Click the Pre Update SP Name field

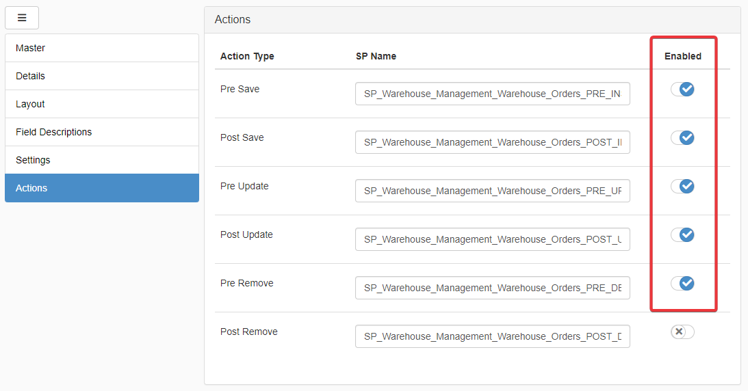[492, 191]
